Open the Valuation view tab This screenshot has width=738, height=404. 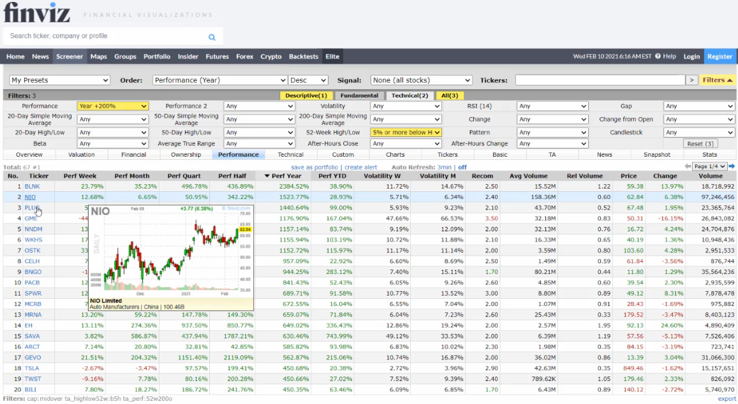81,155
